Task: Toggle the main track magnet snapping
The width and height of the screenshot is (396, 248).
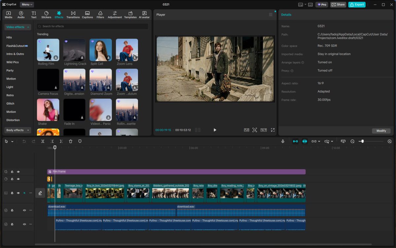Action: pos(295,141)
